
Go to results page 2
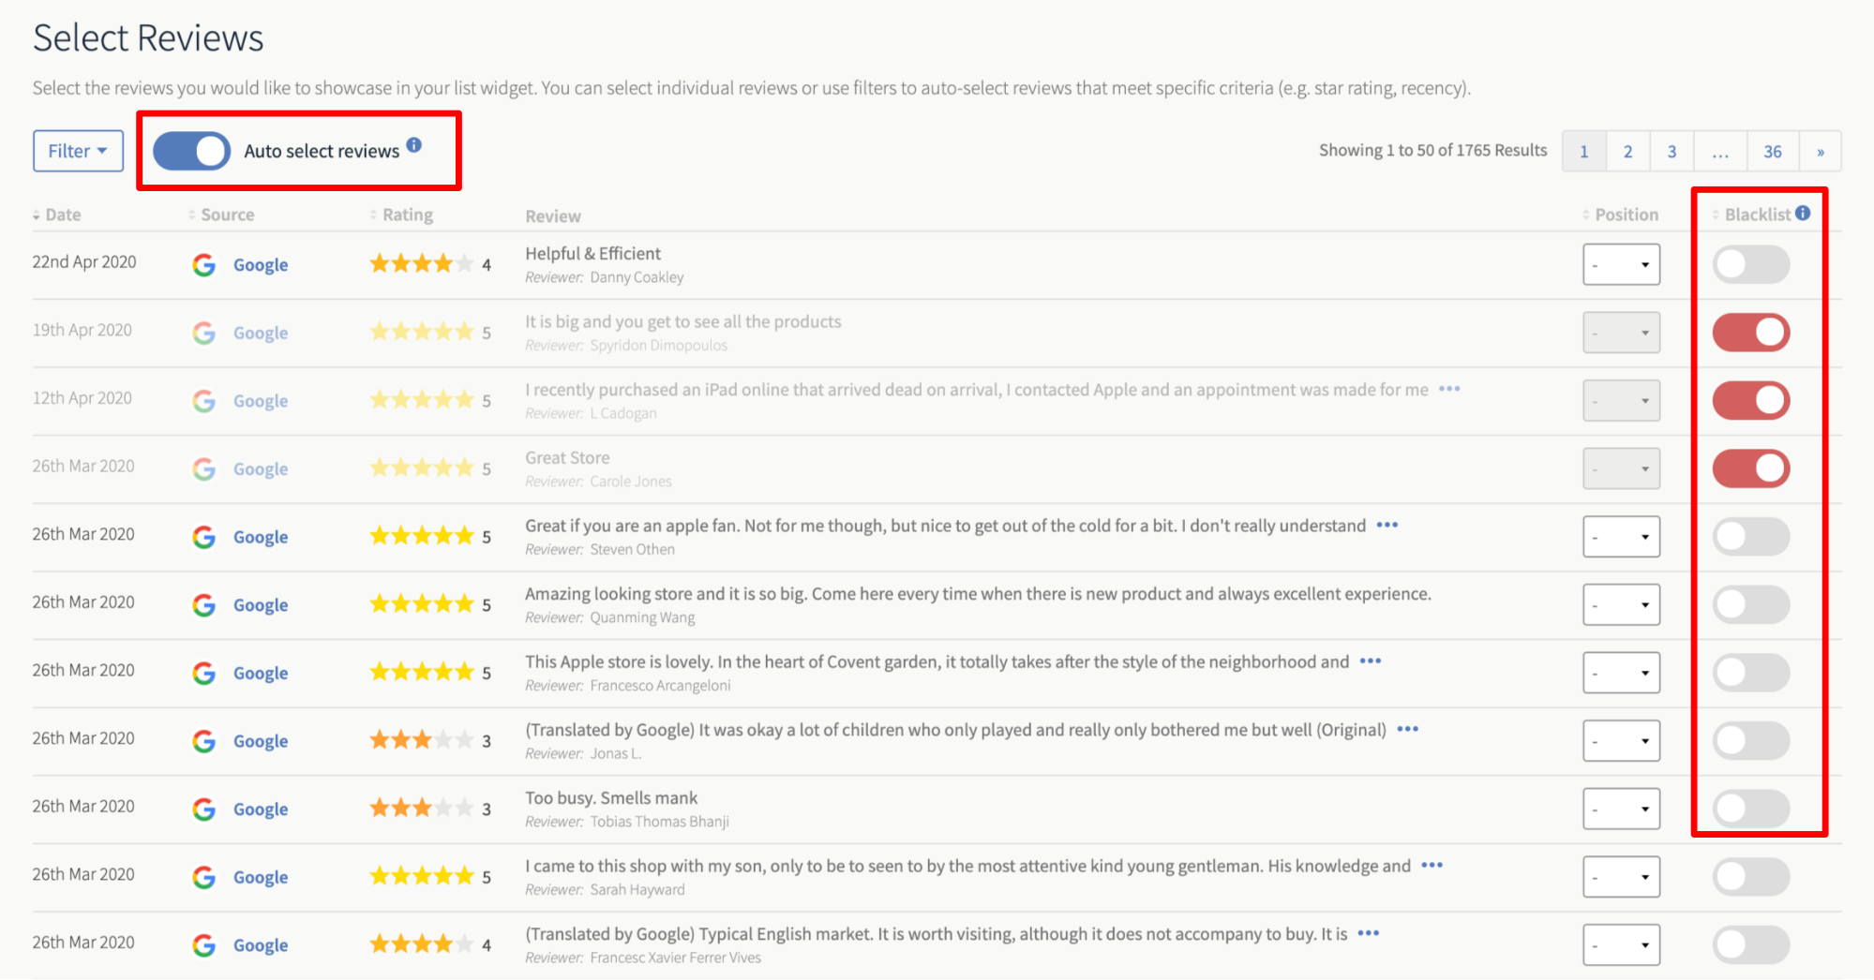coord(1628,151)
